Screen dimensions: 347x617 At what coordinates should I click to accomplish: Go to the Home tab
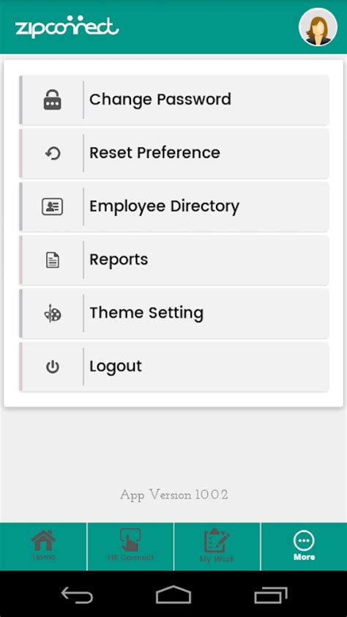click(43, 546)
